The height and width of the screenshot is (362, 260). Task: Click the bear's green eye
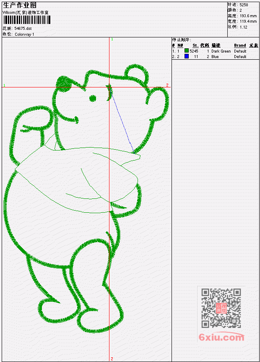pyautogui.click(x=93, y=98)
